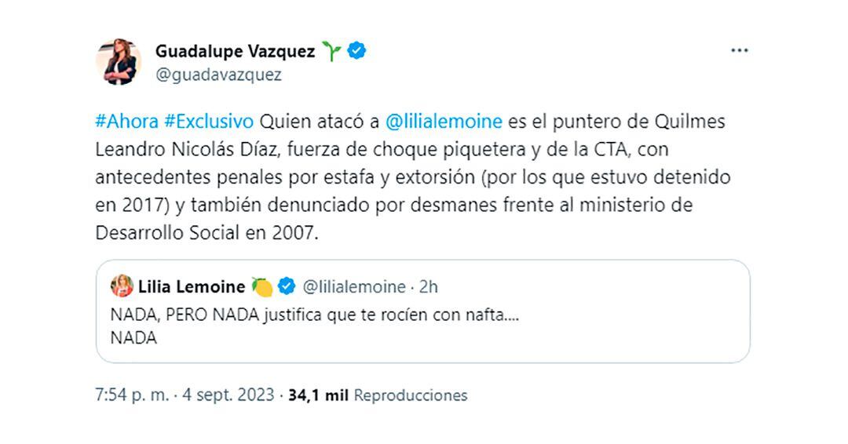Click Guadalupe Vazquez's profile avatar

click(x=119, y=62)
